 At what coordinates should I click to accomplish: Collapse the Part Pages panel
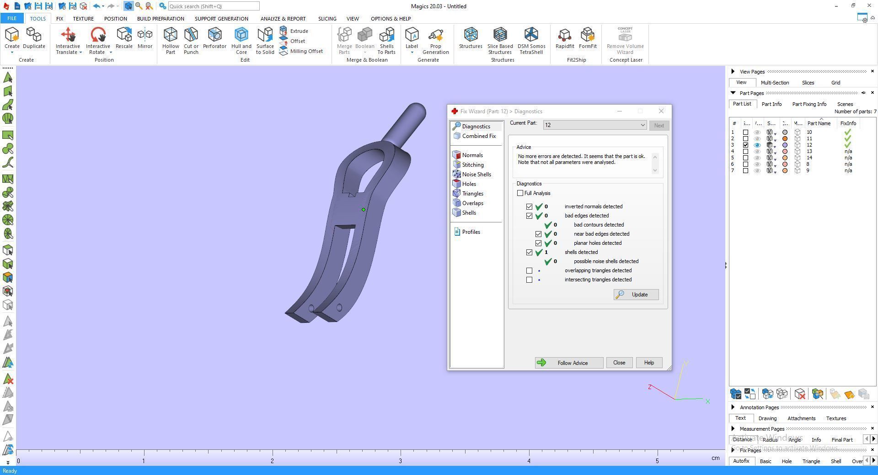(x=733, y=93)
